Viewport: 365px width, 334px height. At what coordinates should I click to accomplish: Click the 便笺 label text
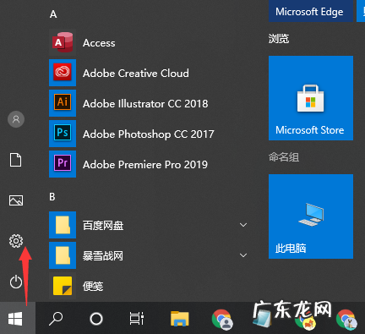93,287
